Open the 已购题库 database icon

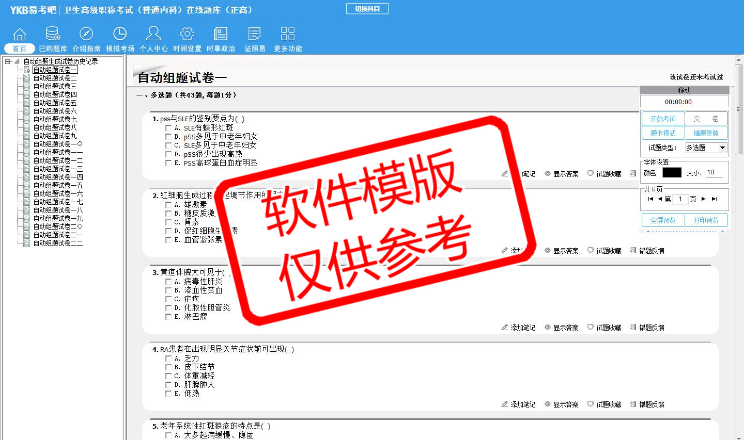click(x=53, y=35)
